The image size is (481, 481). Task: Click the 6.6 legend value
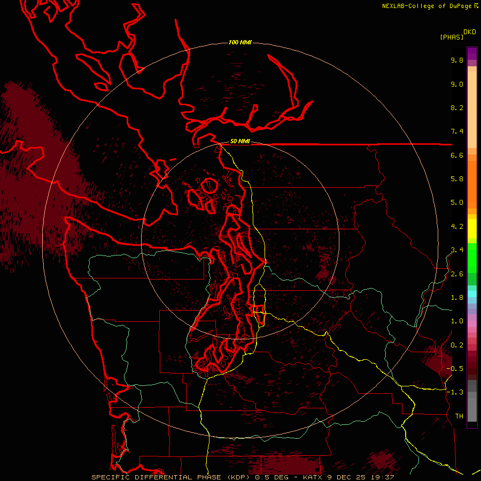click(457, 155)
